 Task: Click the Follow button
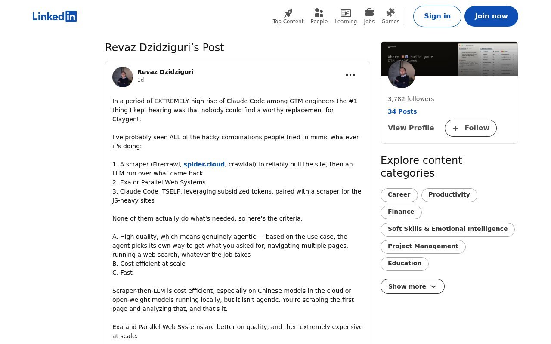click(x=471, y=128)
